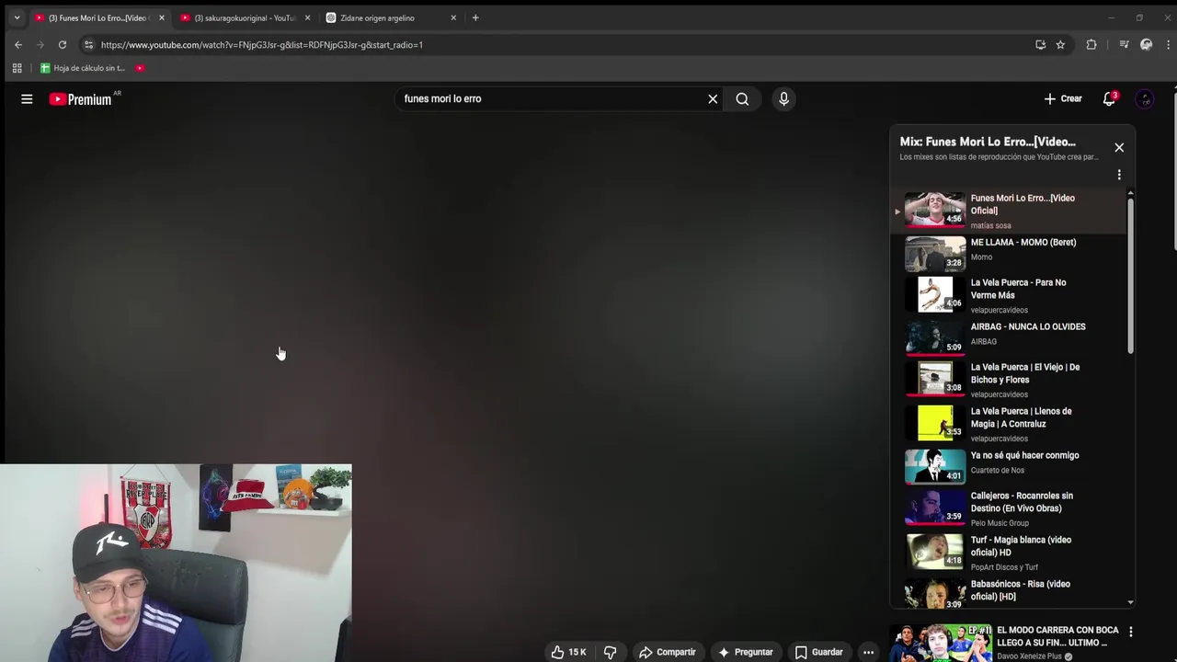Open a new browser tab
The image size is (1177, 662).
475,17
